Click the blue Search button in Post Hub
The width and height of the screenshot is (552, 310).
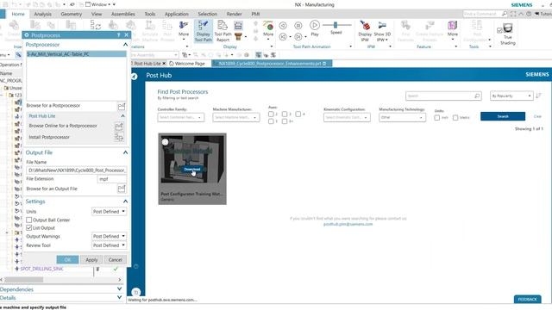pyautogui.click(x=503, y=116)
